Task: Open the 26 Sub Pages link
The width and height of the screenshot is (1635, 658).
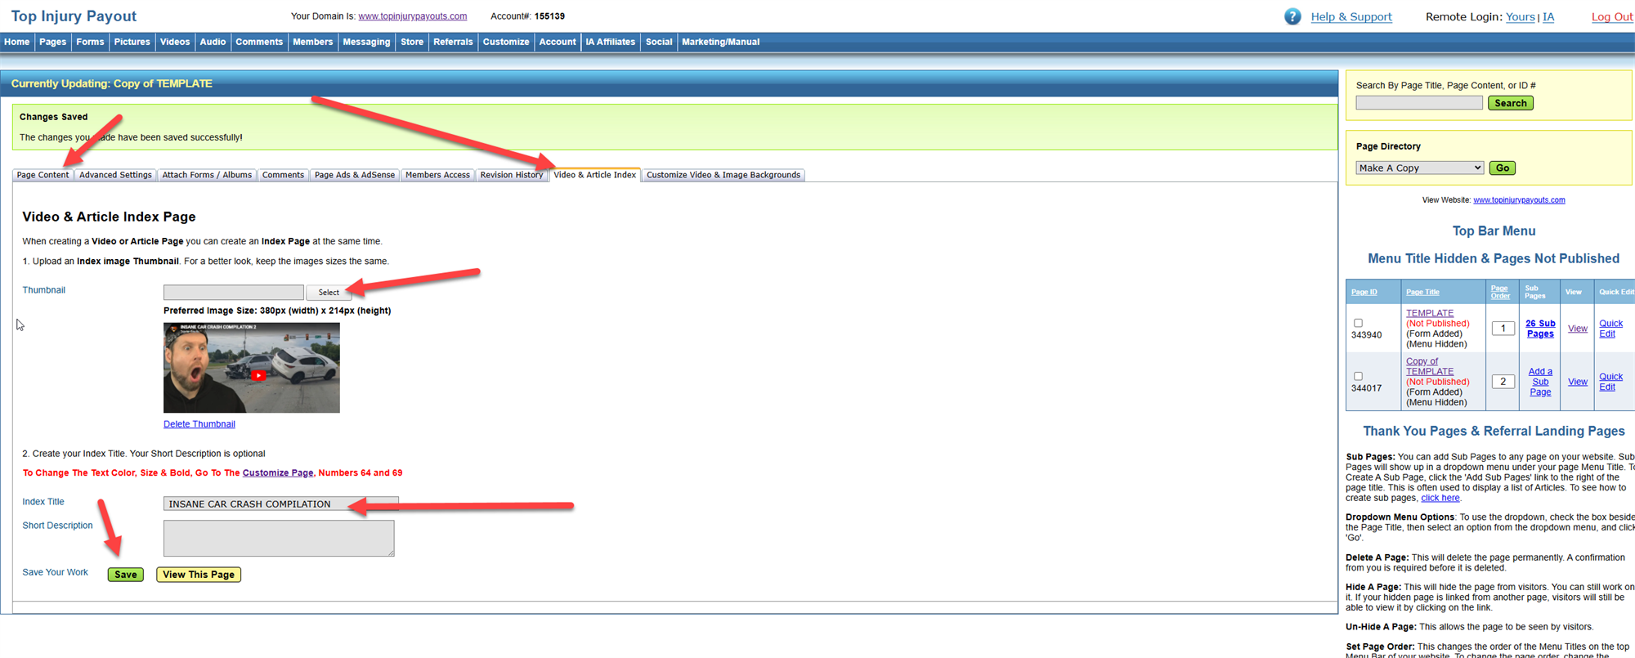Action: tap(1540, 329)
